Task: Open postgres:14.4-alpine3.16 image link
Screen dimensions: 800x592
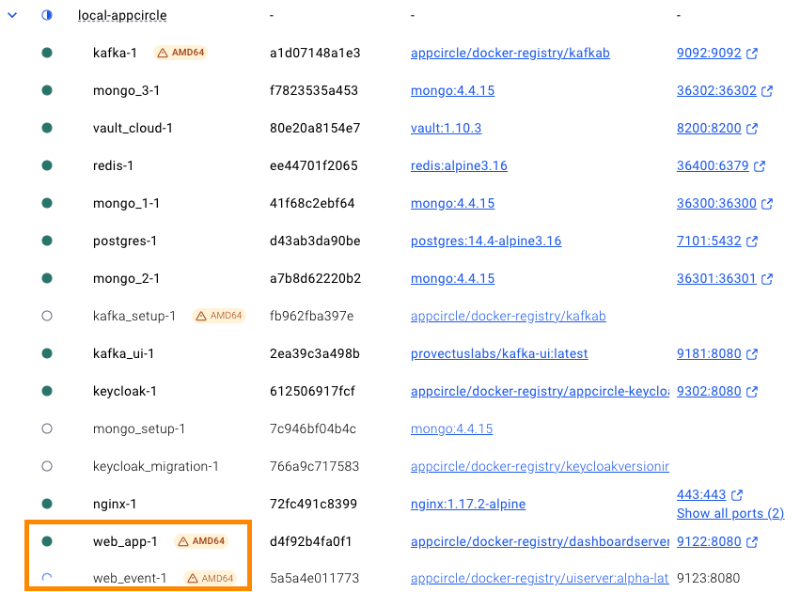Action: point(486,241)
